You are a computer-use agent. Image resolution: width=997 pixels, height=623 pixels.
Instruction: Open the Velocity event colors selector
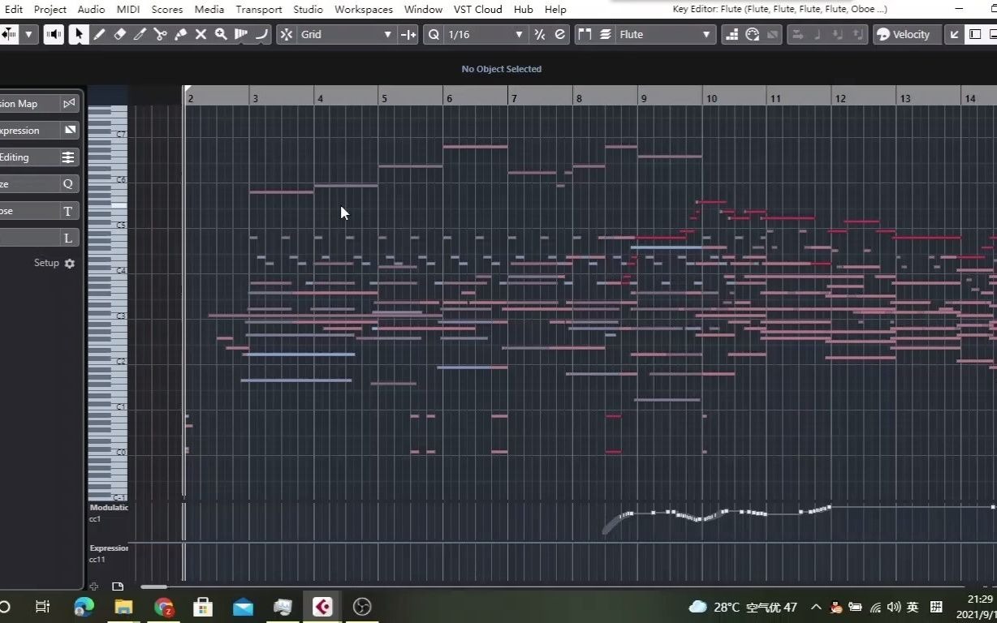906,34
